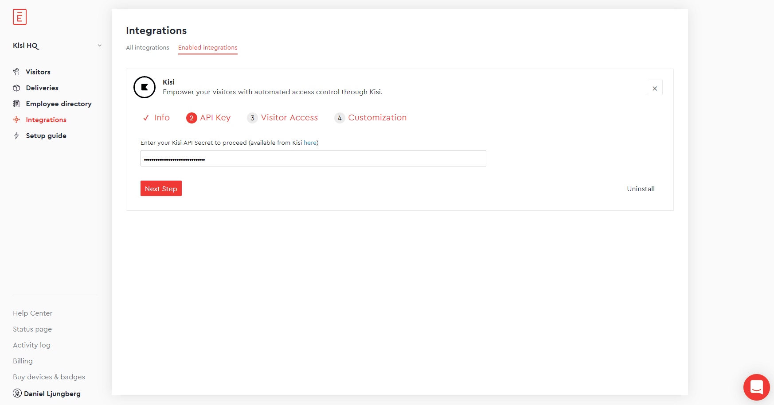Open Employee directory
Viewport: 774px width, 405px height.
(x=59, y=104)
